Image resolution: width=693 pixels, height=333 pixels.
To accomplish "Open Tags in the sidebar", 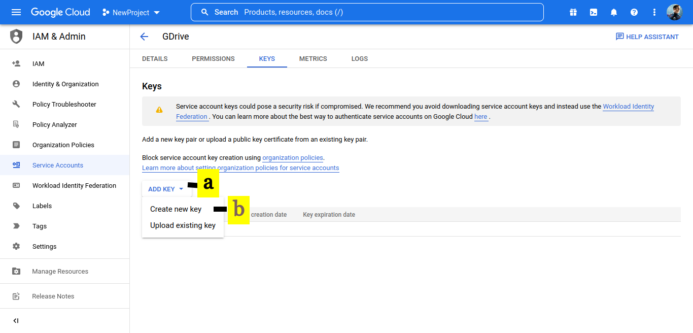I will (64, 226).
